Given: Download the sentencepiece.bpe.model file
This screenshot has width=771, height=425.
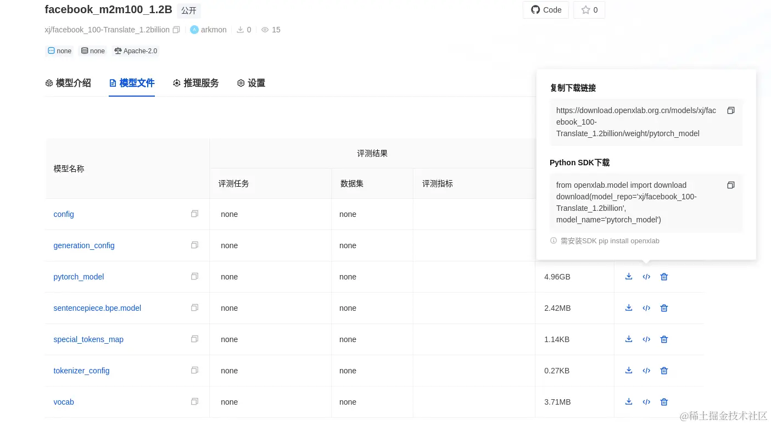Looking at the screenshot, I should (x=629, y=308).
